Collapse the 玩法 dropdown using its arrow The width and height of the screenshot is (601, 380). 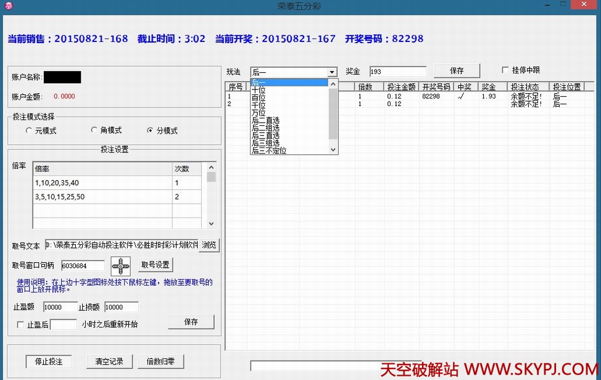click(x=332, y=72)
